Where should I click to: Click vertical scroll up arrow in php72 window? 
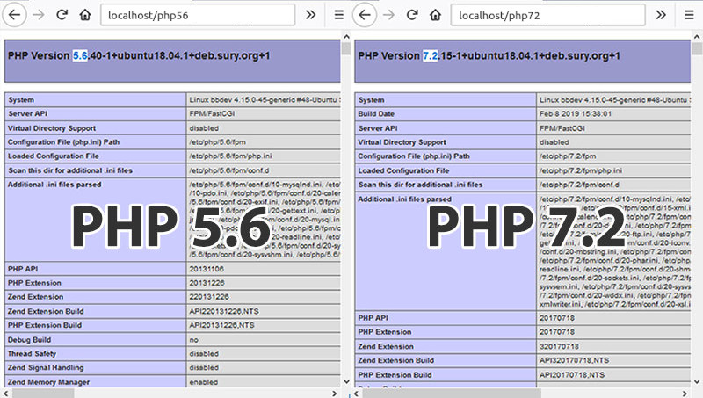click(697, 37)
